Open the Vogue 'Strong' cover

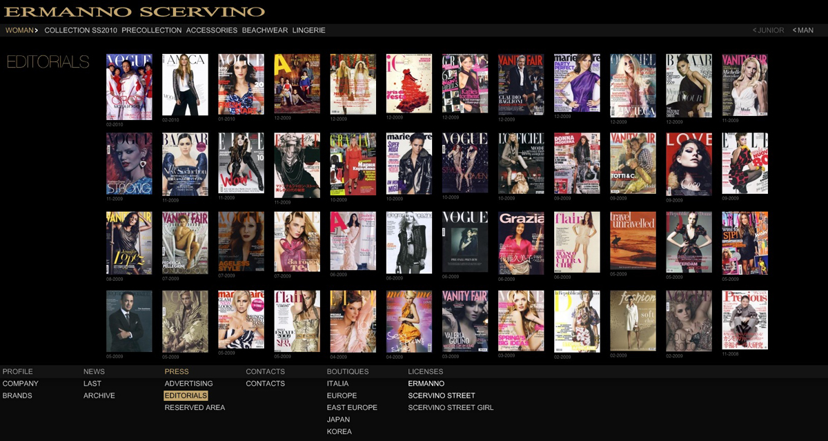point(129,164)
